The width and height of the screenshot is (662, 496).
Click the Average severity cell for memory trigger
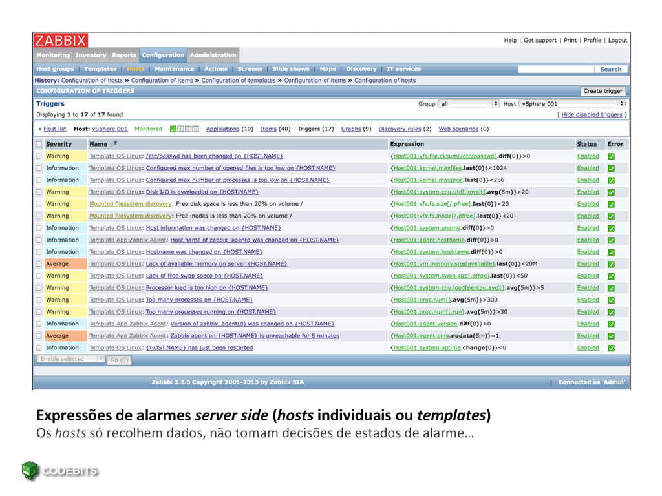coord(66,264)
